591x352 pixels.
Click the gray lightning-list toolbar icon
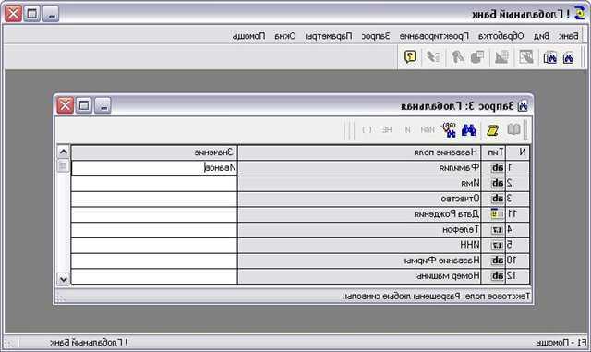(433, 57)
